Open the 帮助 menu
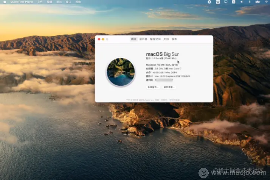This screenshot has height=180, width=270. tap(78, 2)
